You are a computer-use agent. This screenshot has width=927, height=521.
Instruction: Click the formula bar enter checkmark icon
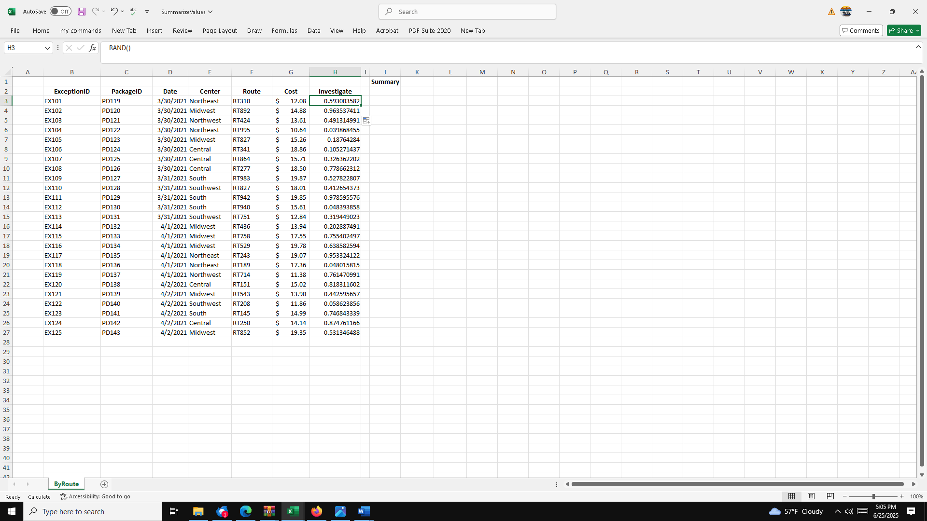80,48
